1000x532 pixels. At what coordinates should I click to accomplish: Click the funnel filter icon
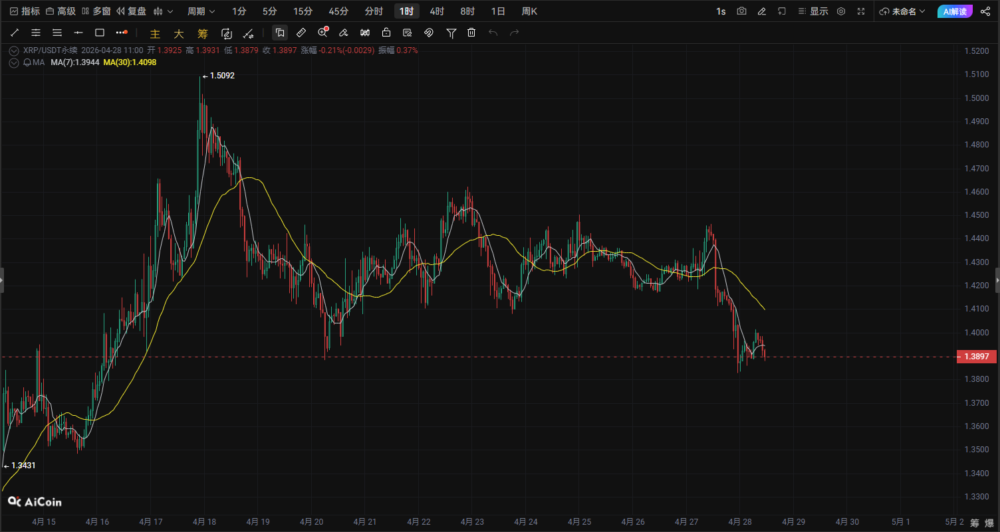point(451,33)
